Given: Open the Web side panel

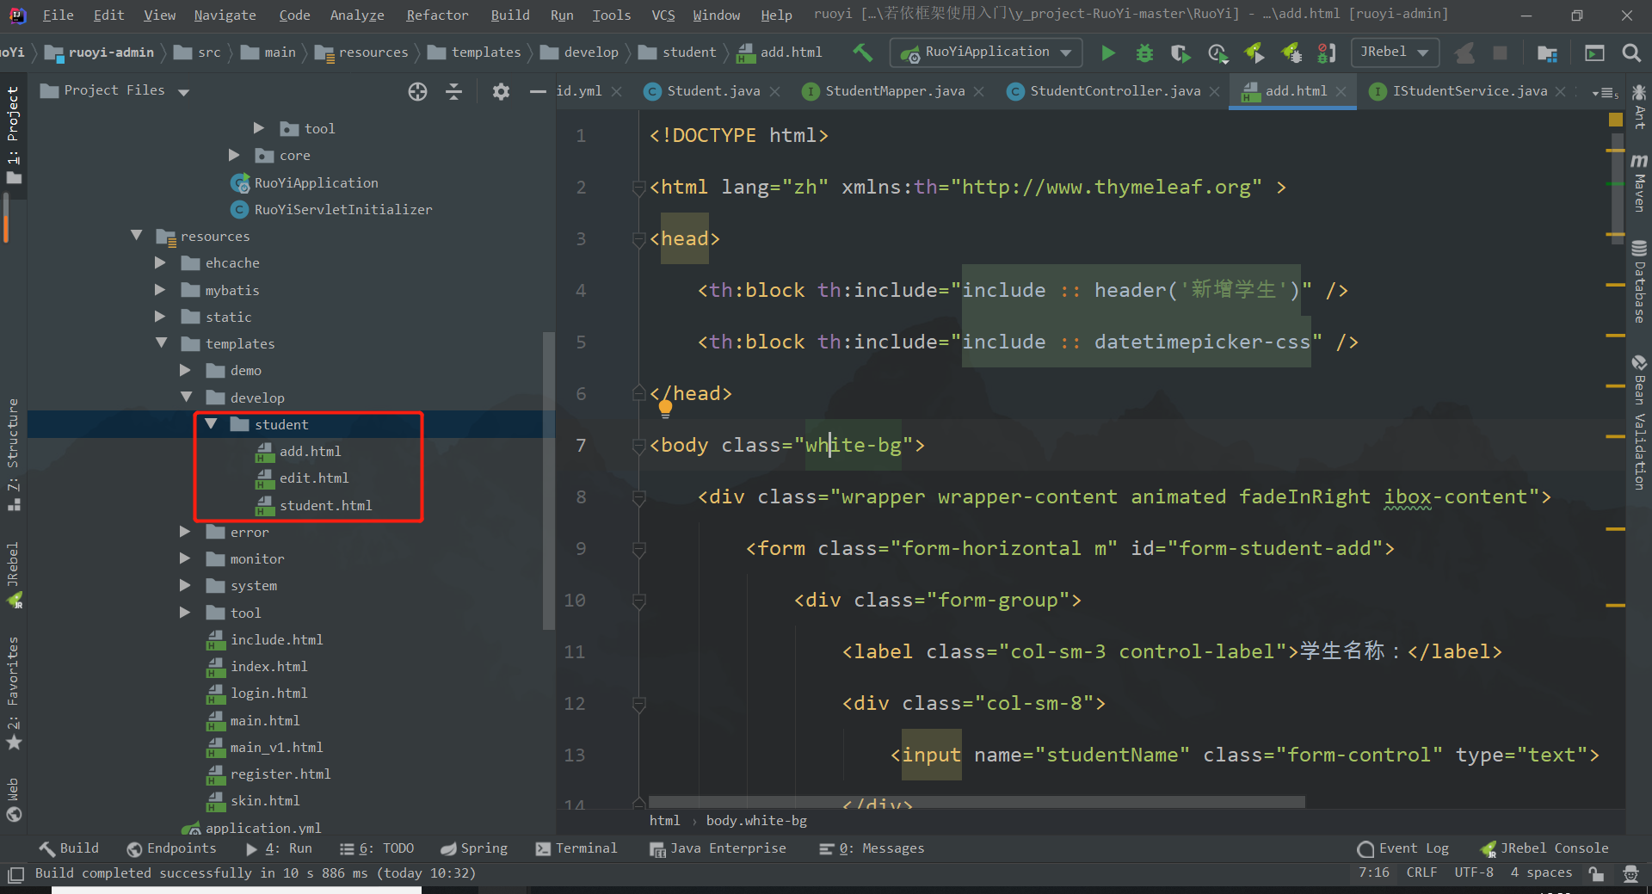Looking at the screenshot, I should 13,799.
